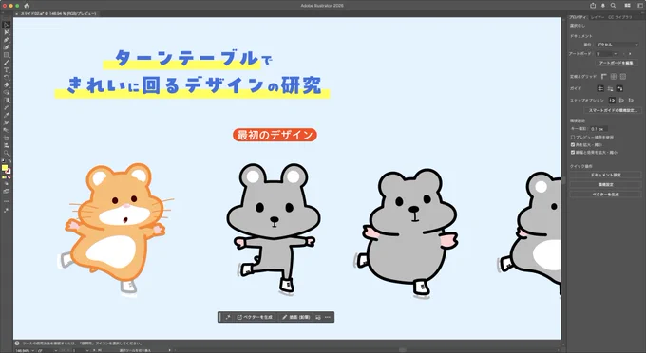The width and height of the screenshot is (646, 353).
Task: Select the Artboard tool
Action: [x=7, y=138]
